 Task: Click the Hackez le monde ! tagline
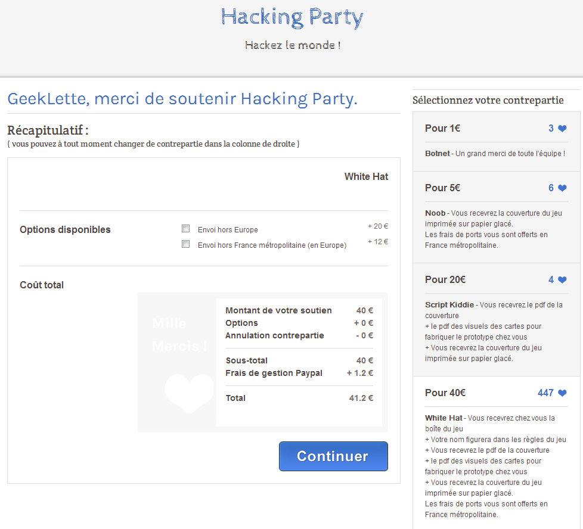click(x=292, y=45)
